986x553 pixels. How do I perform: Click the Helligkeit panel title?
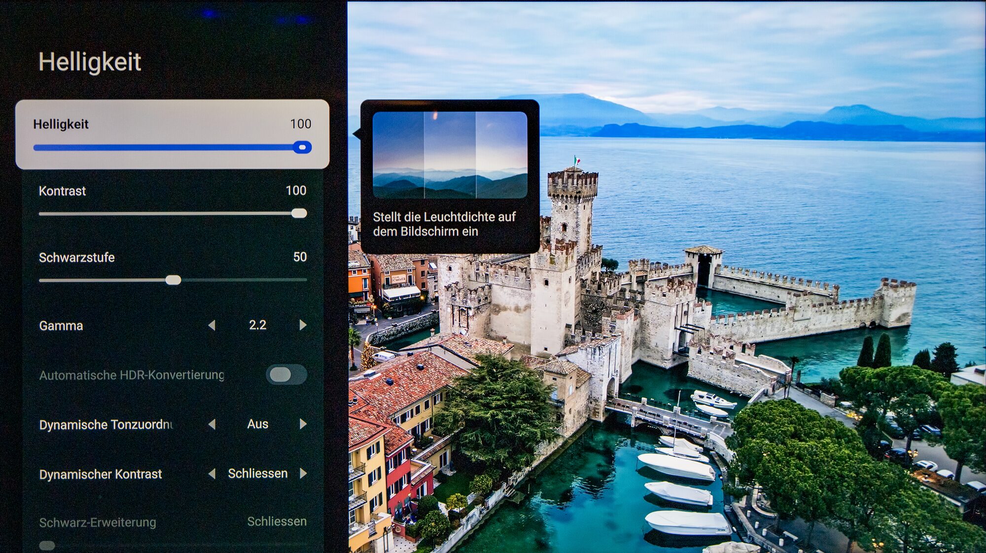[x=90, y=62]
